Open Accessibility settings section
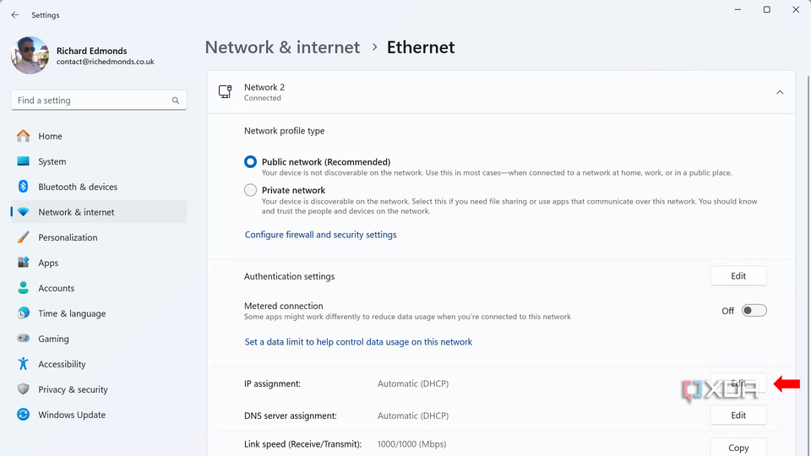Screen dimensions: 811x456 99,364
